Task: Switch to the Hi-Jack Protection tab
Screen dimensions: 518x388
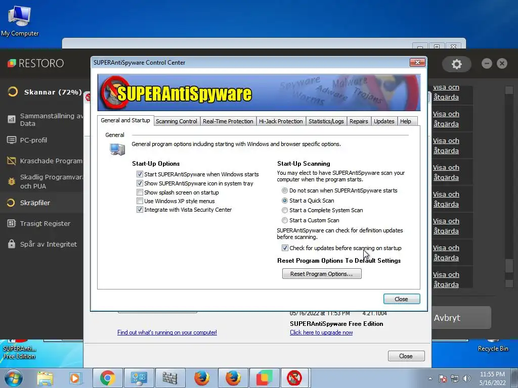Action: tap(281, 121)
